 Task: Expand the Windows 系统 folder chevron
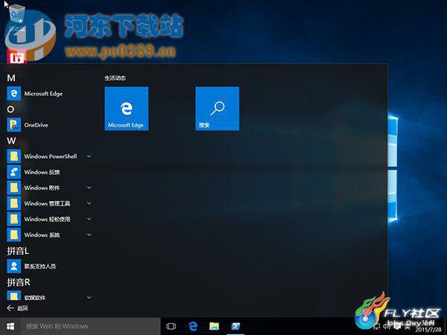pyautogui.click(x=89, y=234)
